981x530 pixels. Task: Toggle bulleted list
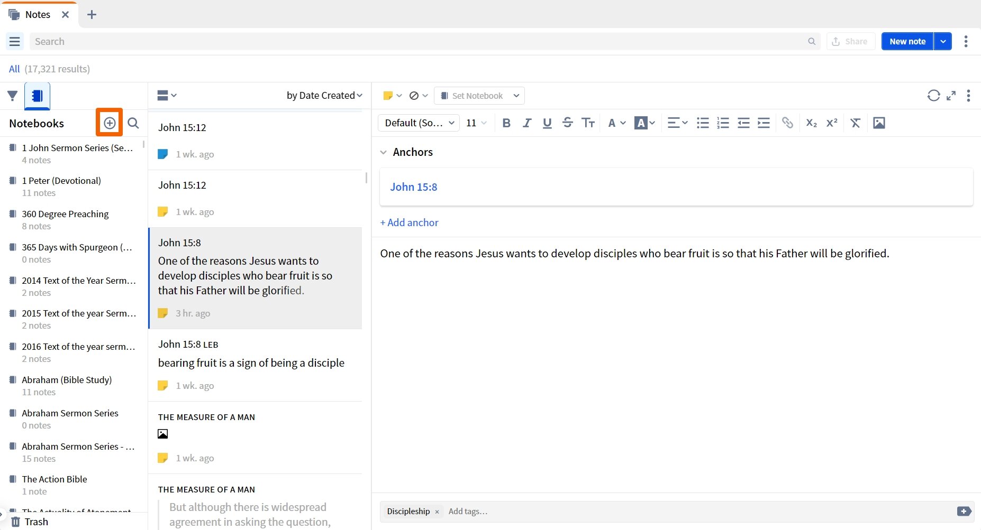pyautogui.click(x=703, y=123)
